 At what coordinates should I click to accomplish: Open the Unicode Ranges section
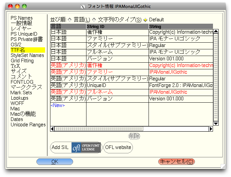pyautogui.click(x=28, y=125)
